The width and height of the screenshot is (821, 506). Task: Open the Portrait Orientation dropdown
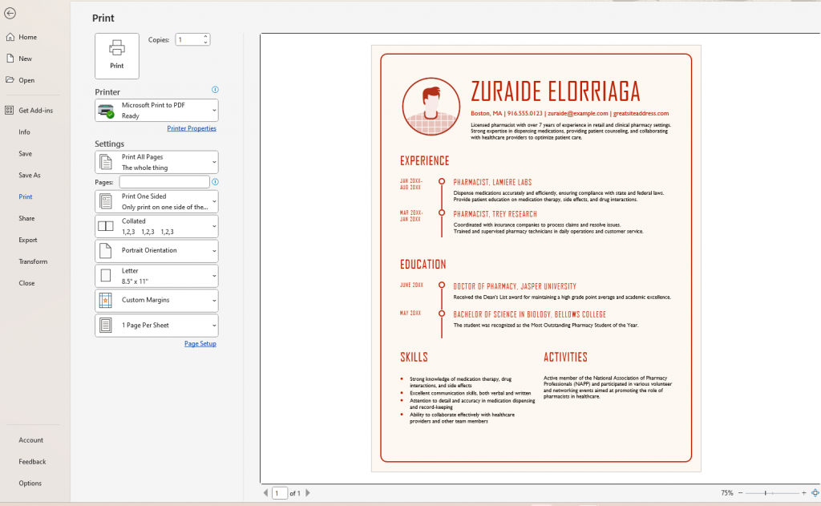coord(156,251)
